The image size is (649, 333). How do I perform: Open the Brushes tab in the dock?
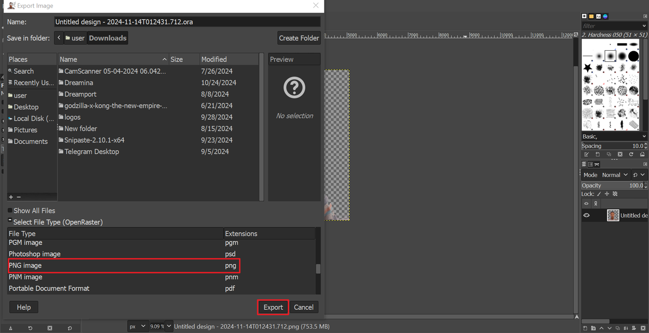coord(584,16)
